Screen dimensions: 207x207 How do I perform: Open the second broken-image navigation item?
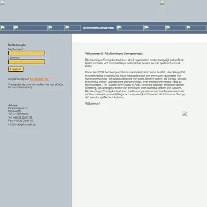point(31,28)
